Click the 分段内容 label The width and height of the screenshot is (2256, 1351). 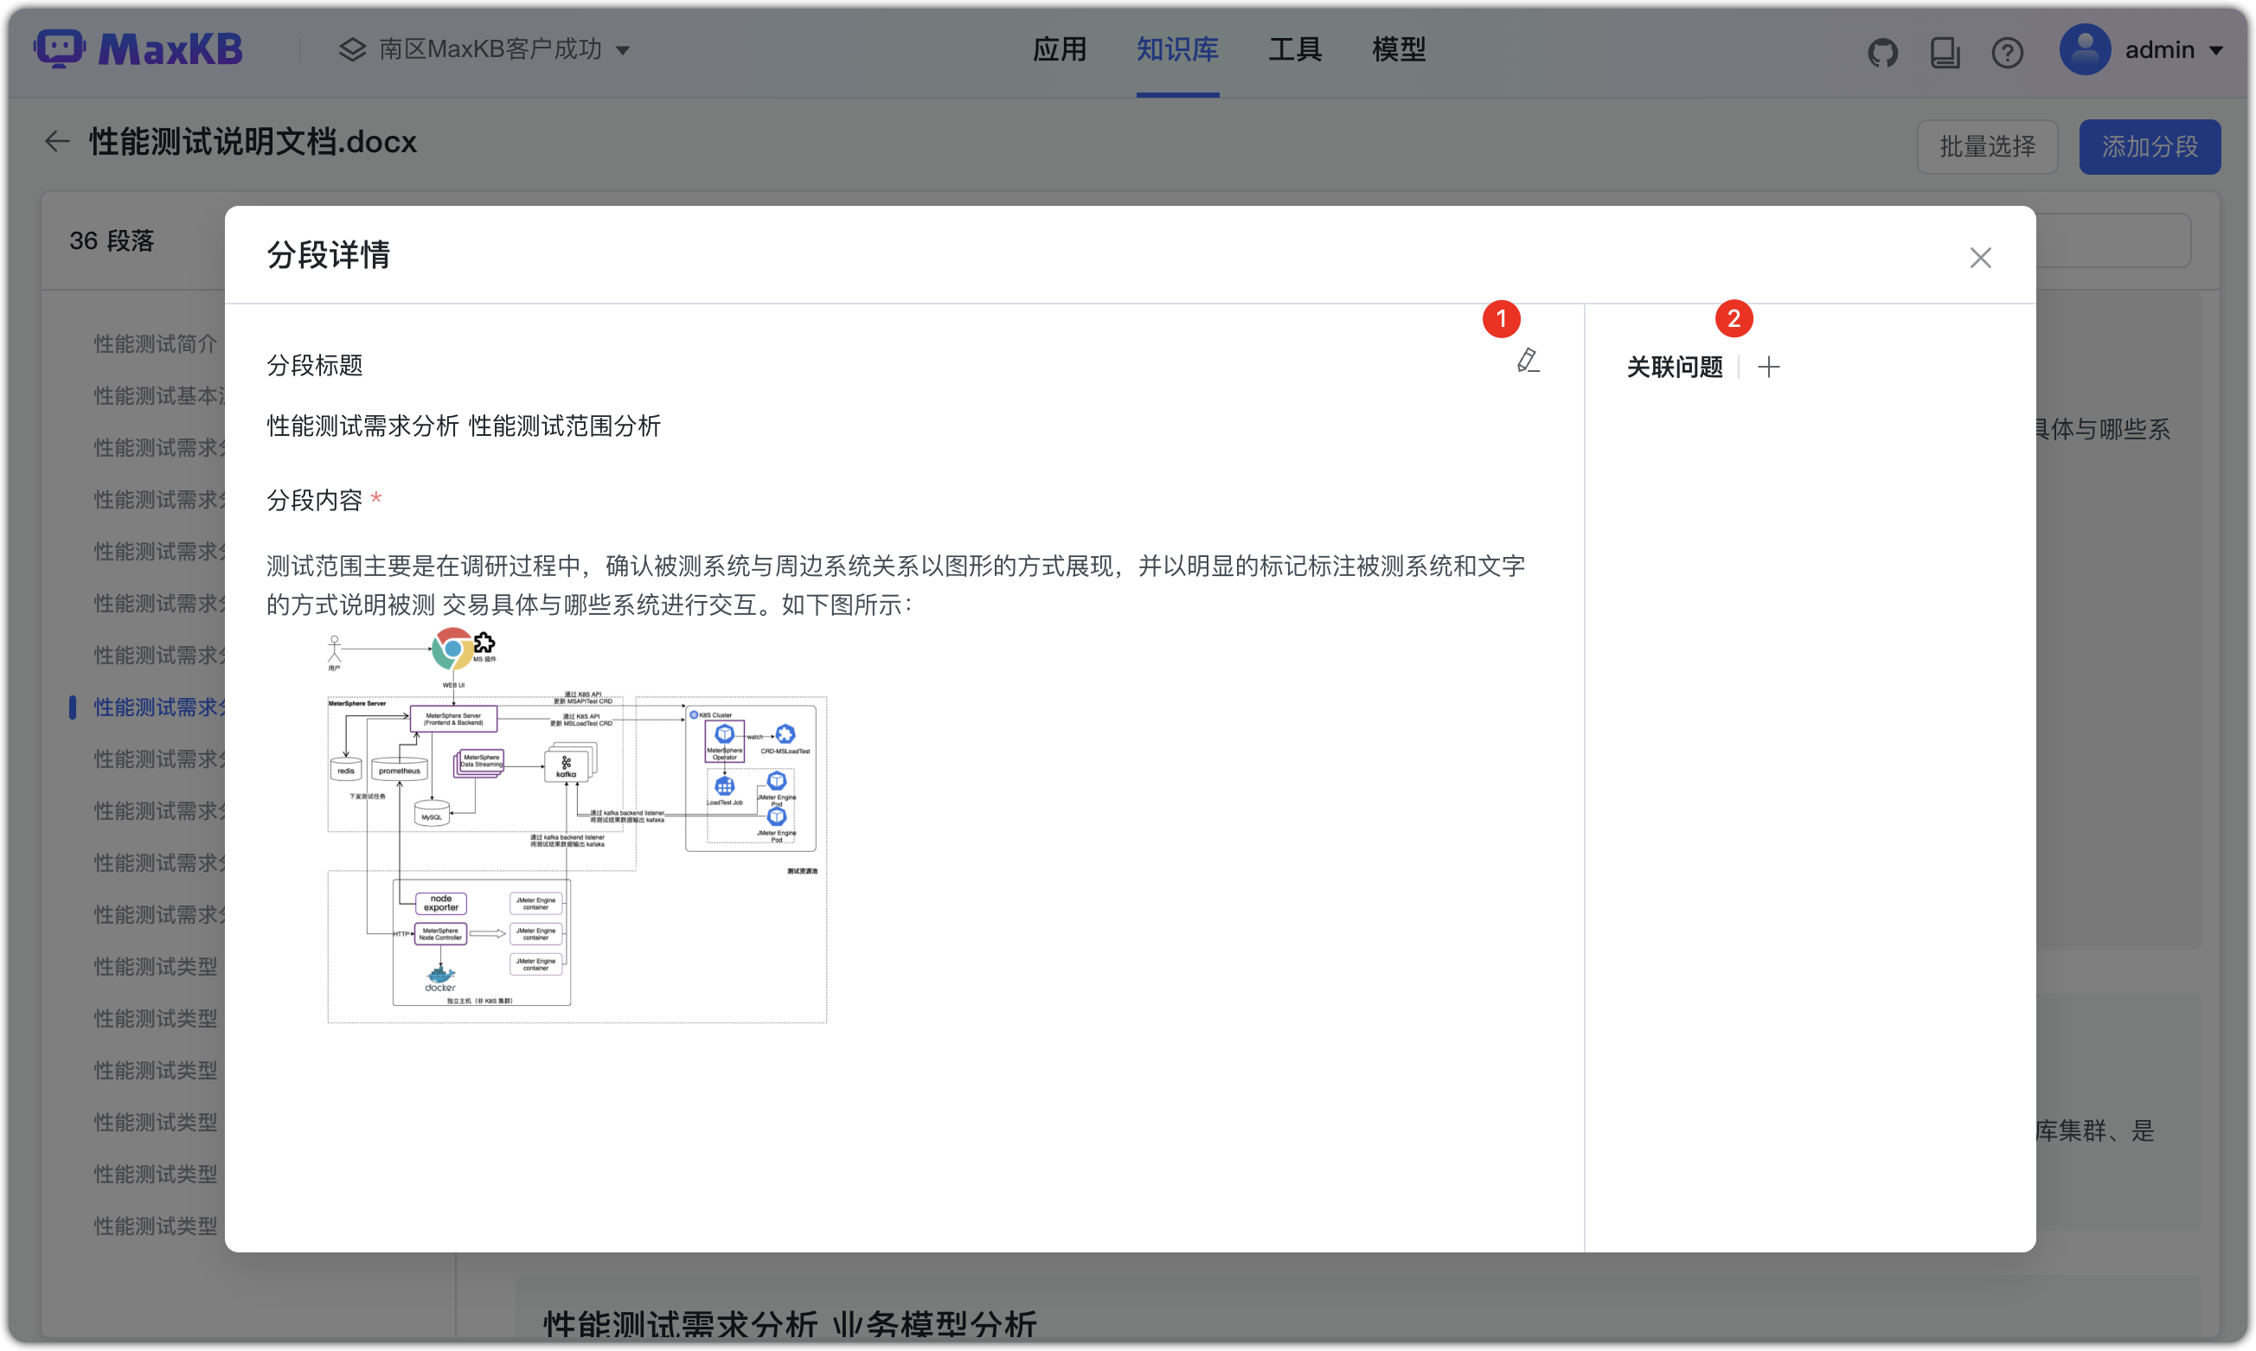(314, 500)
